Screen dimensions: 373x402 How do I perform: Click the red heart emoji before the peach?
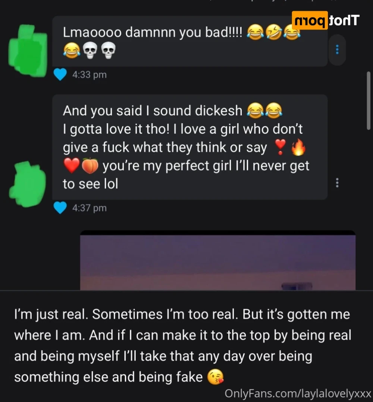point(72,166)
